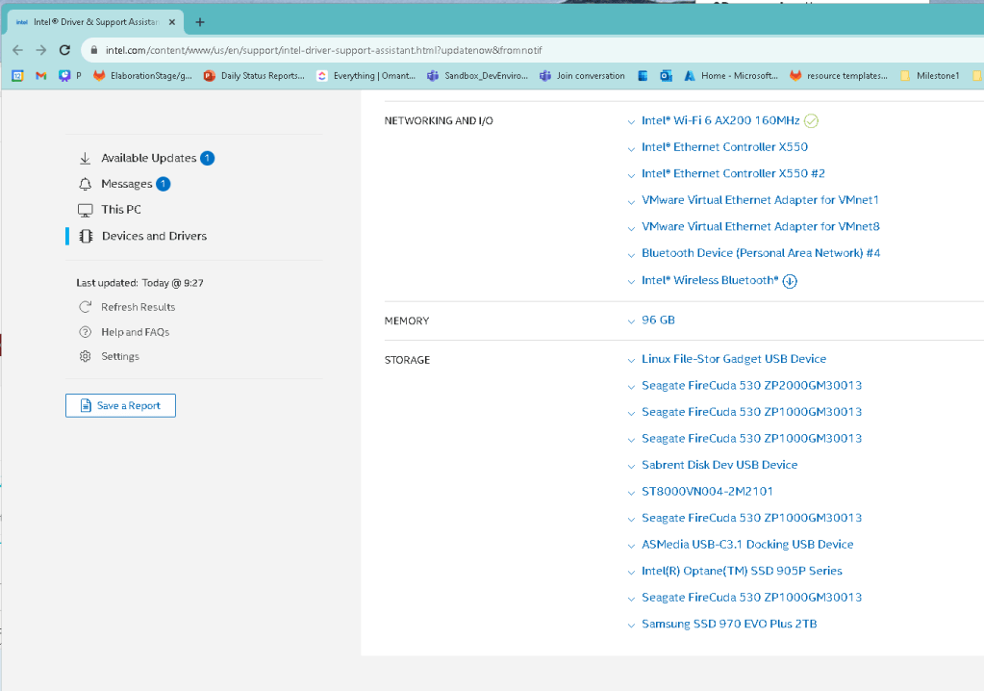Open the Milestone1 bookmark folder
The height and width of the screenshot is (691, 984).
tap(930, 76)
